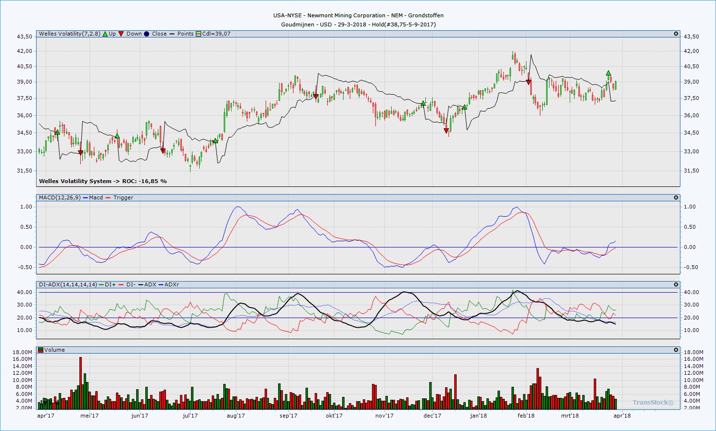Click the Newmont Mining Corporation chart title
Image resolution: width=716 pixels, height=431 pixels.
point(358,15)
